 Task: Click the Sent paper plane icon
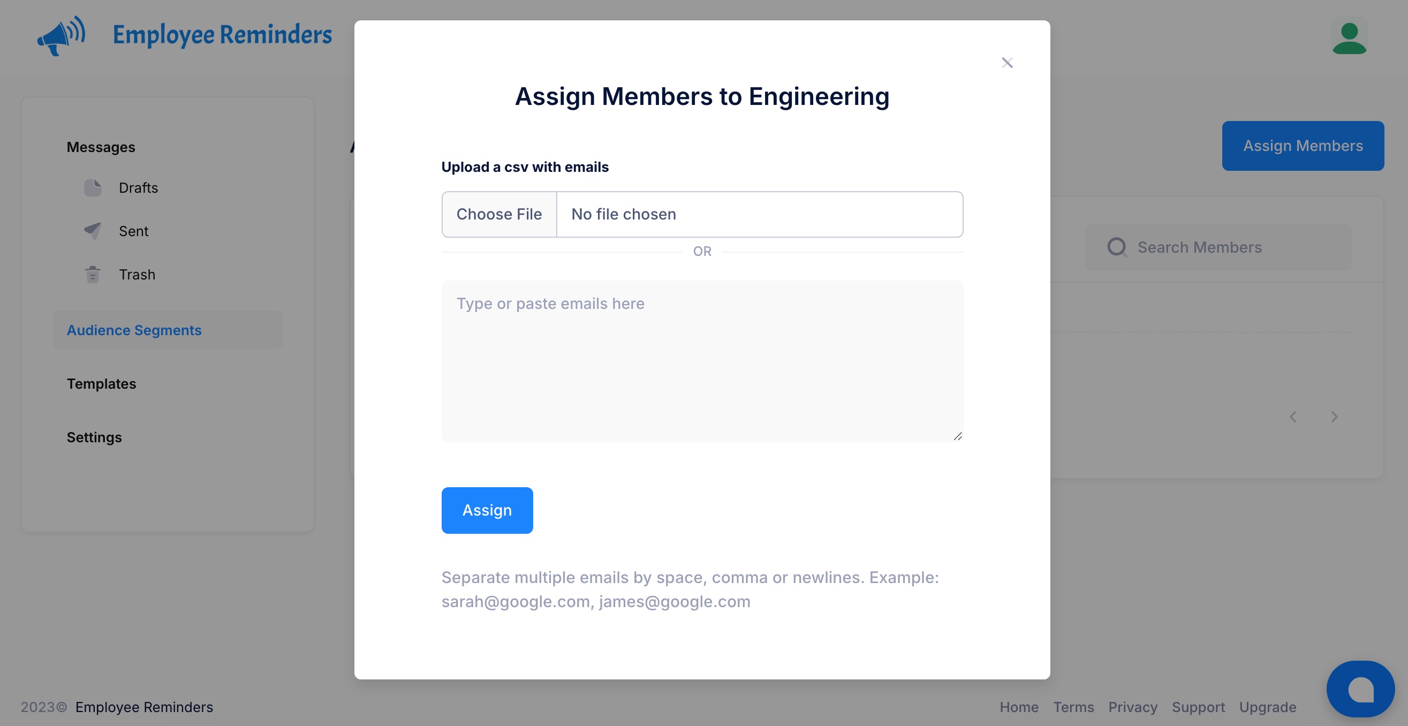93,231
